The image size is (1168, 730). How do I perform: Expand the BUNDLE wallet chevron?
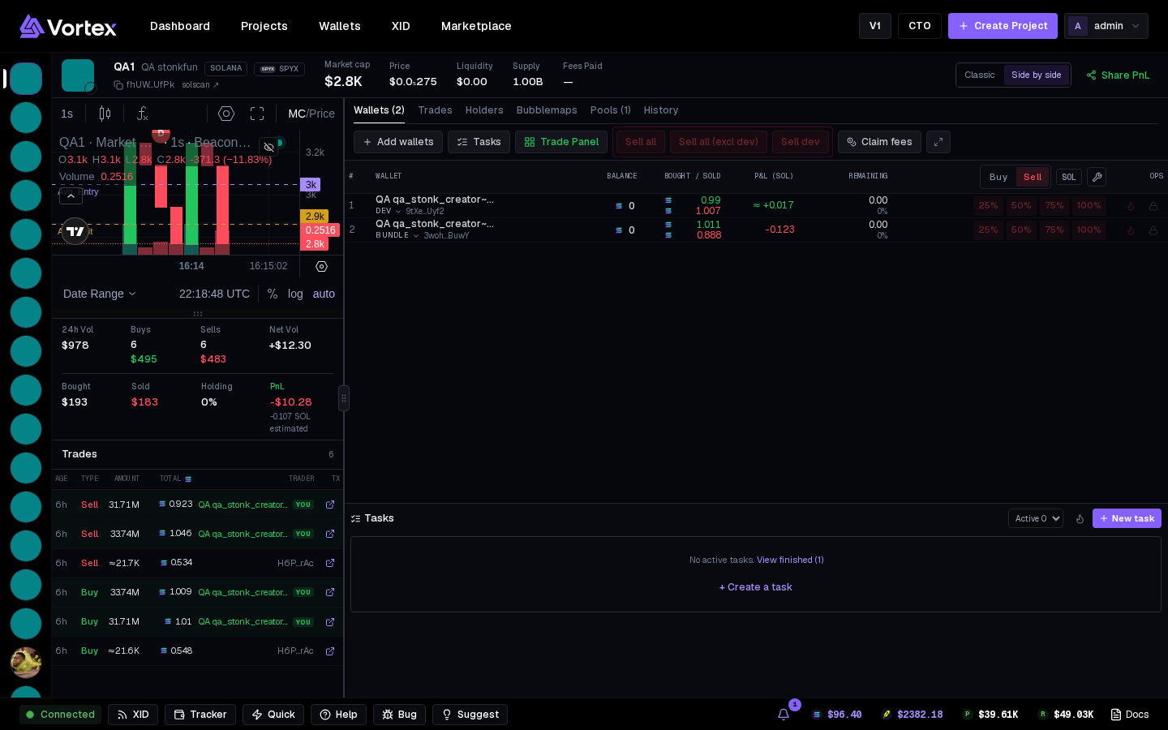[x=416, y=236]
